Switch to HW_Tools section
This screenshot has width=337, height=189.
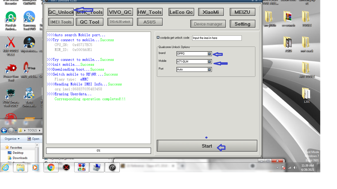click(x=150, y=12)
